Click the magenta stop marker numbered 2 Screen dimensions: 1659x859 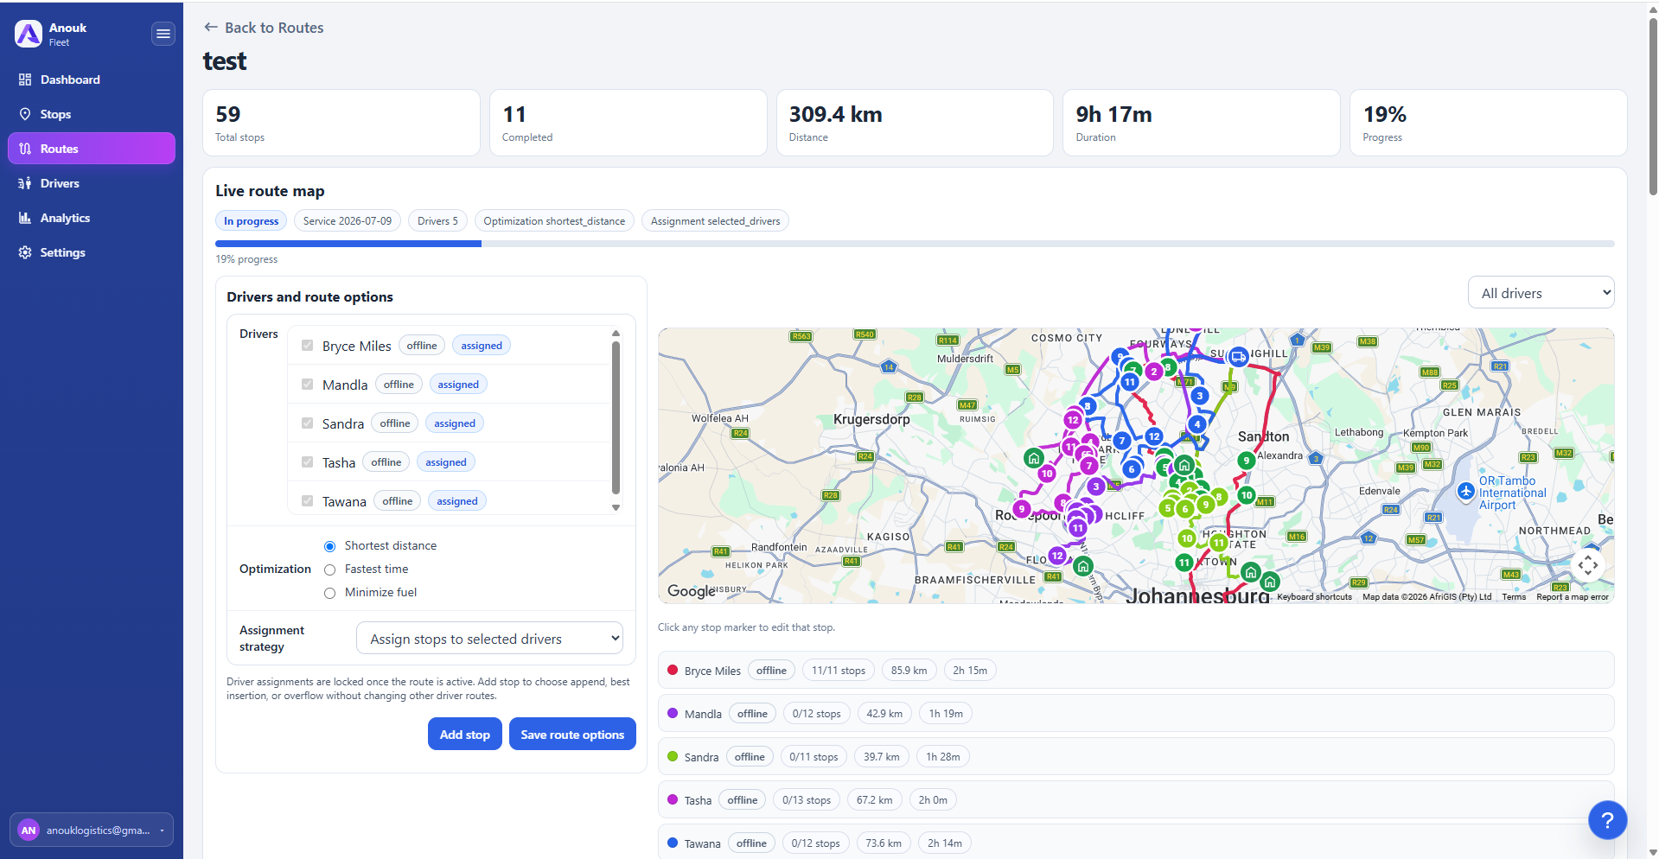tap(1153, 372)
